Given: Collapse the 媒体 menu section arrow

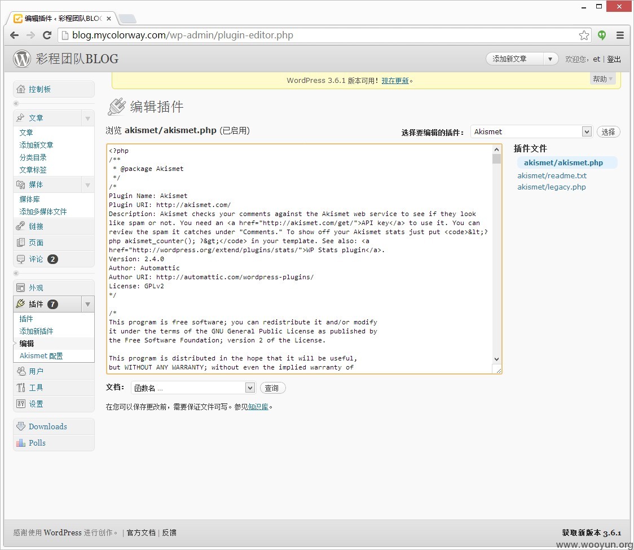Looking at the screenshot, I should pyautogui.click(x=88, y=185).
